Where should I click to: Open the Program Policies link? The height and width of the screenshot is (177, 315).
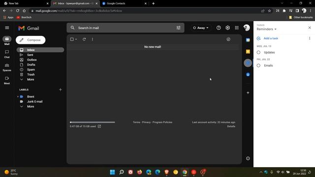click(162, 122)
